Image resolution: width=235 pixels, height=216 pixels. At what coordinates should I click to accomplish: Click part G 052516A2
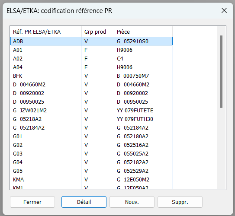(x=132, y=145)
